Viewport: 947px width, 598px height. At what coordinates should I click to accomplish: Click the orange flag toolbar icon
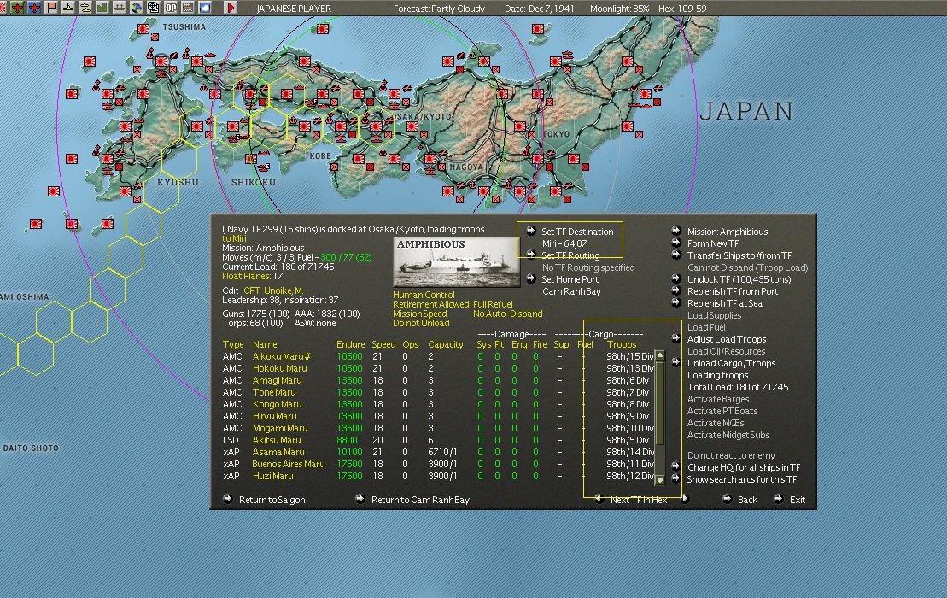51,8
